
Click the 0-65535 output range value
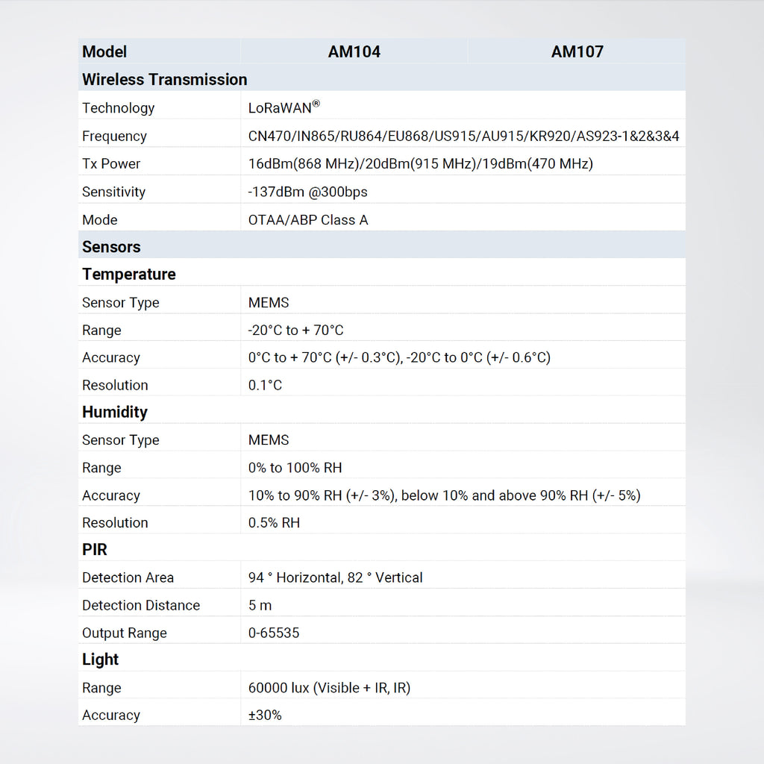click(274, 633)
